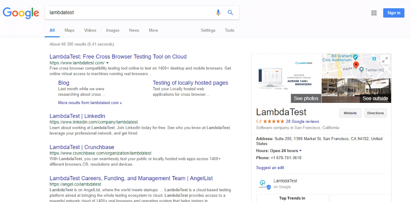Click the Sign in button

tap(393, 13)
